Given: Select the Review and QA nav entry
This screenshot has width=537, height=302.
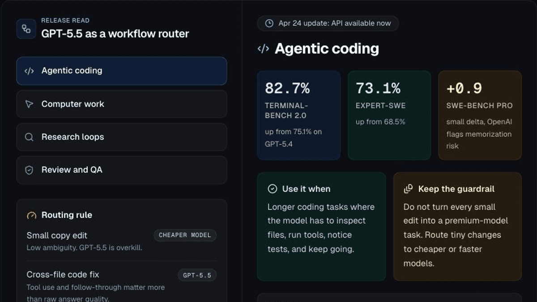Looking at the screenshot, I should pos(121,170).
